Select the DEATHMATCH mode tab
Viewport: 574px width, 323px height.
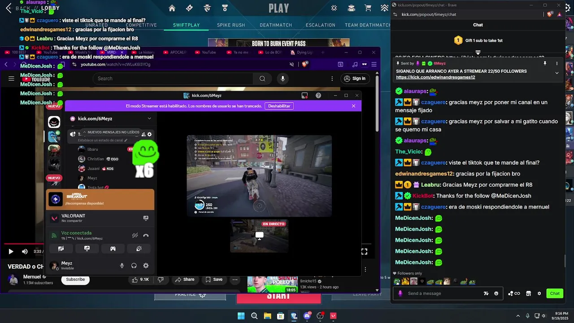[276, 25]
